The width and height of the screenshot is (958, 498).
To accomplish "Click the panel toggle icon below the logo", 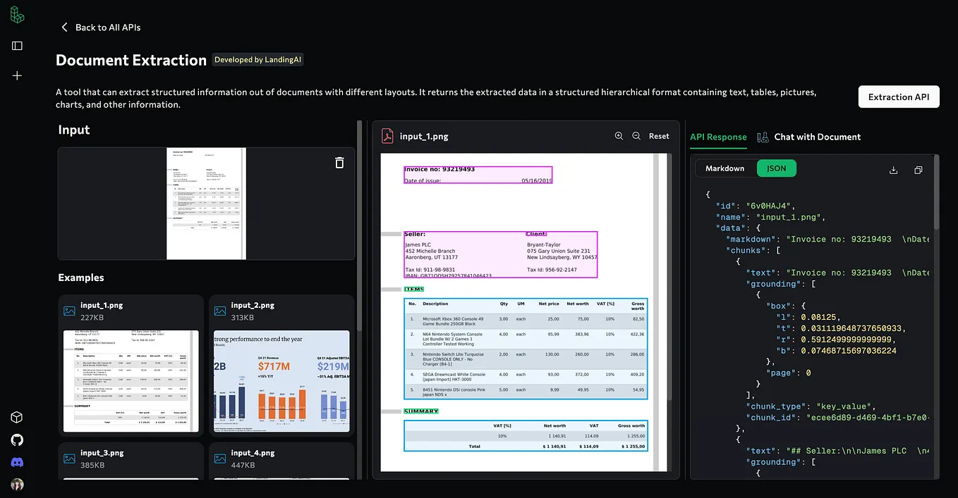I will coord(16,45).
